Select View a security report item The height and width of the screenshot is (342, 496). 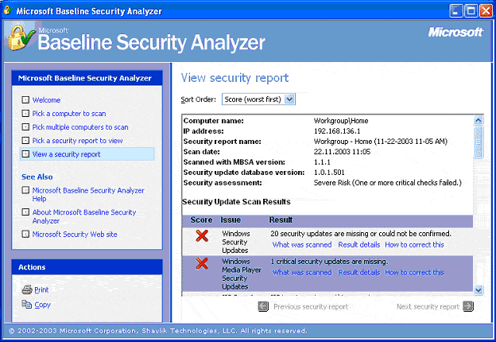67,154
